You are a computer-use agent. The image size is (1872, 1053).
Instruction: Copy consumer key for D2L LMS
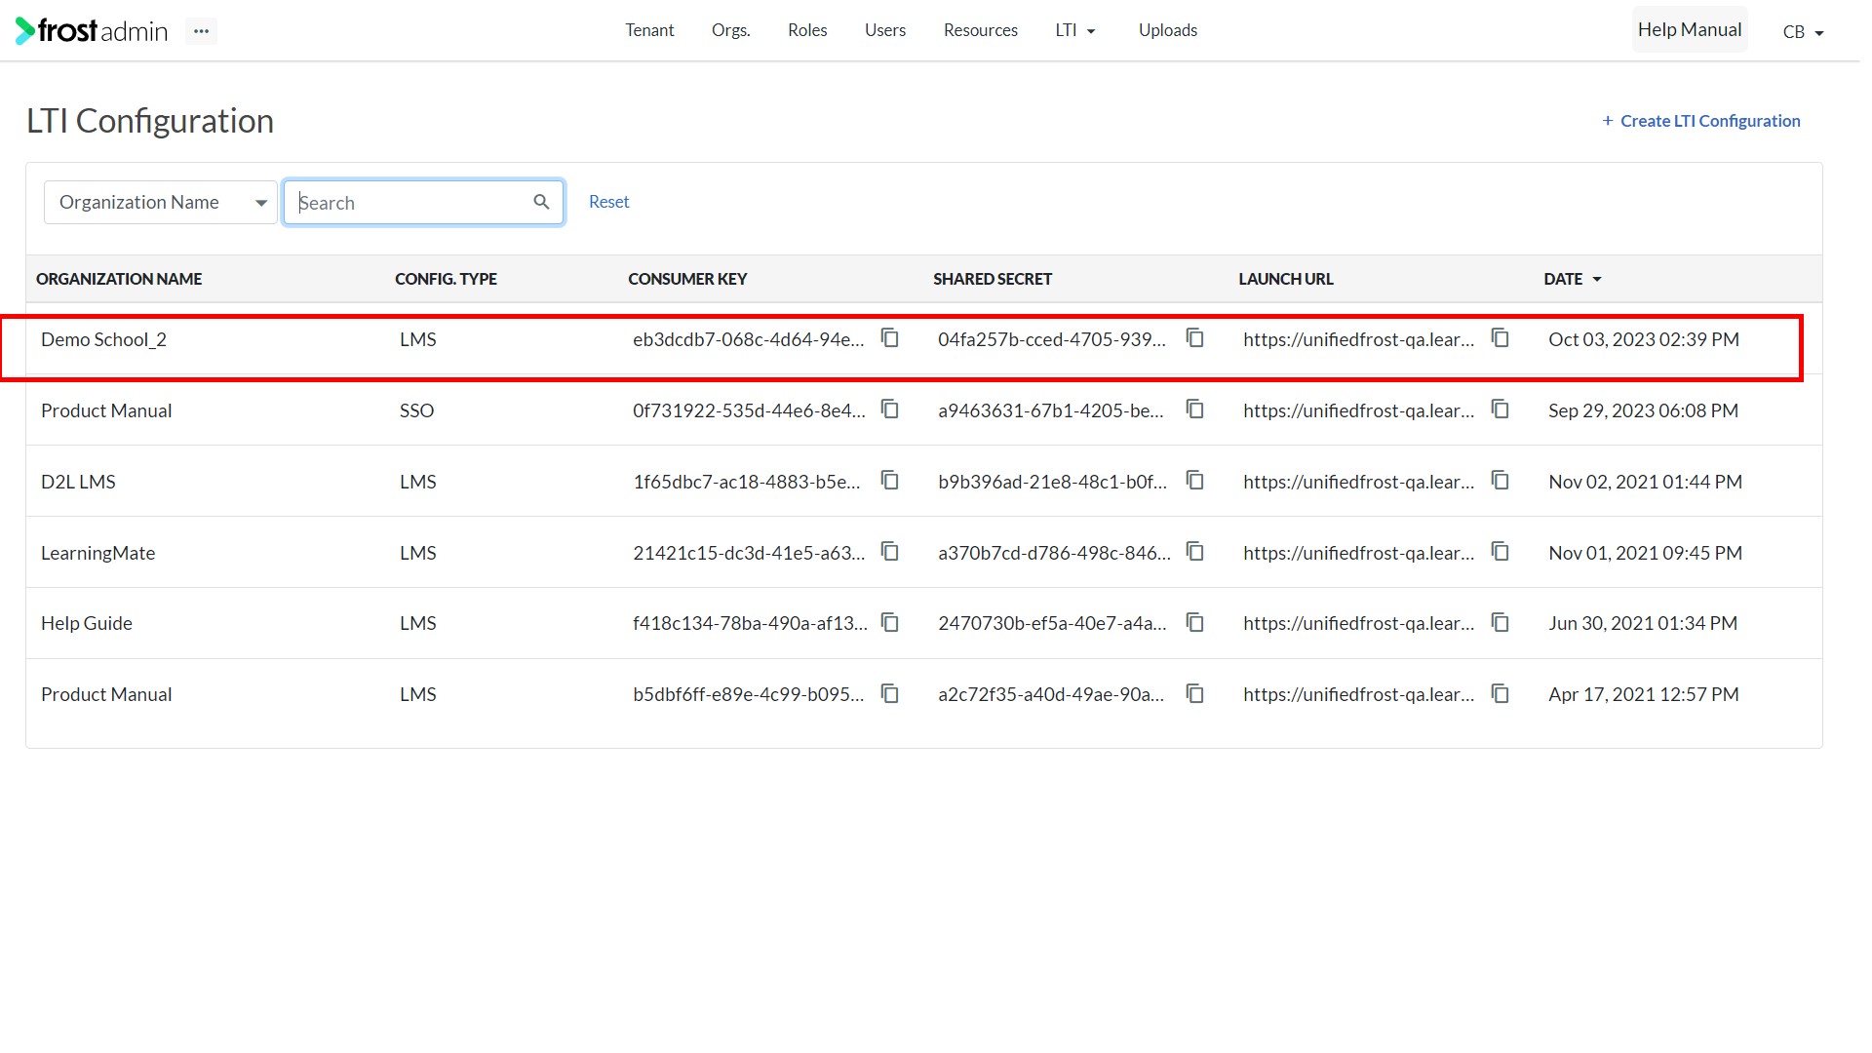pyautogui.click(x=889, y=481)
